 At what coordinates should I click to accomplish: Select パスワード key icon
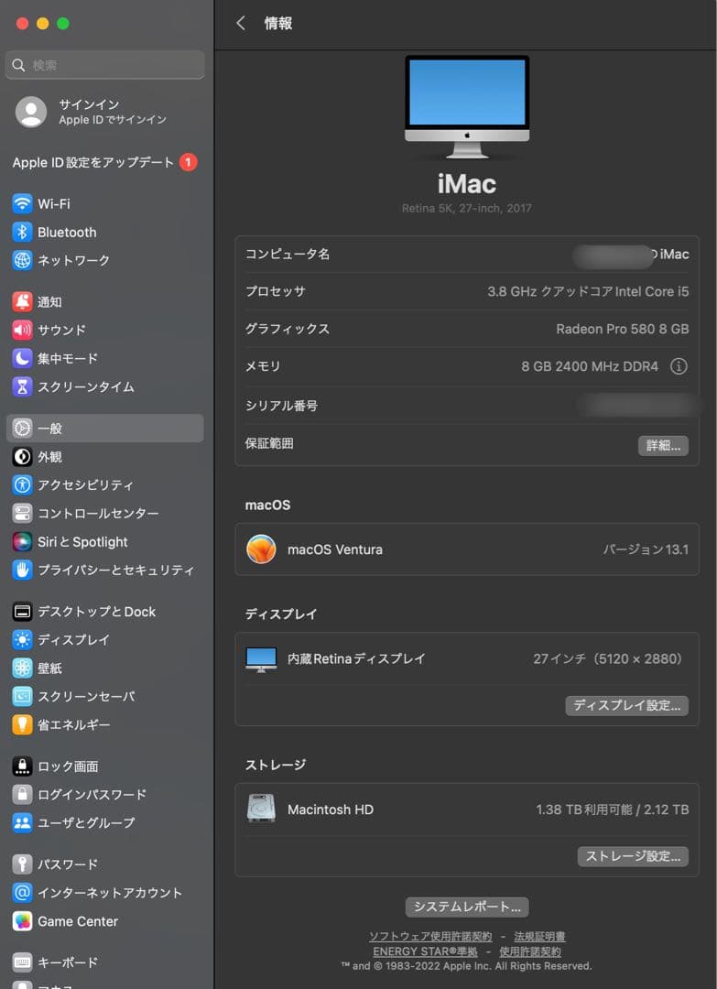point(22,864)
